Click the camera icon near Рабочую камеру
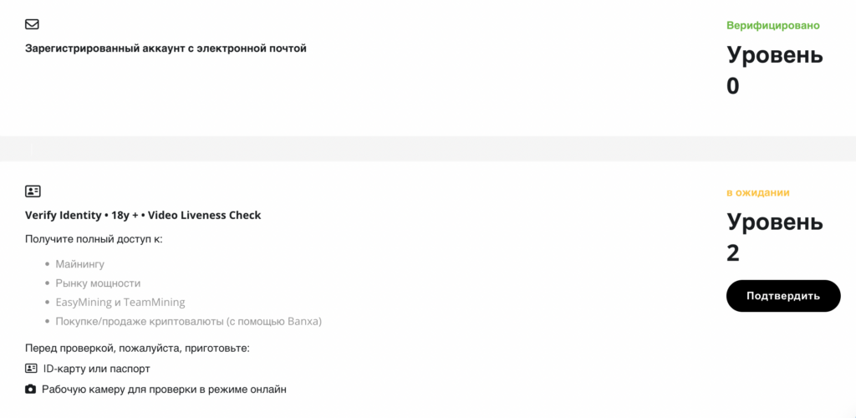The width and height of the screenshot is (856, 418). (31, 389)
